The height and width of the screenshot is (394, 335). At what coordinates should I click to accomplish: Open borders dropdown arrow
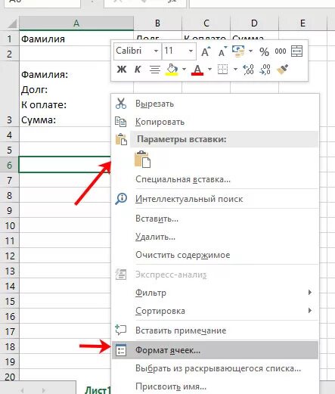pyautogui.click(x=235, y=69)
